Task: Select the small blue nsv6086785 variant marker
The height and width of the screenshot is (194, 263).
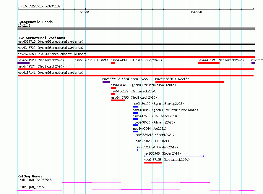Action: tap(75, 63)
